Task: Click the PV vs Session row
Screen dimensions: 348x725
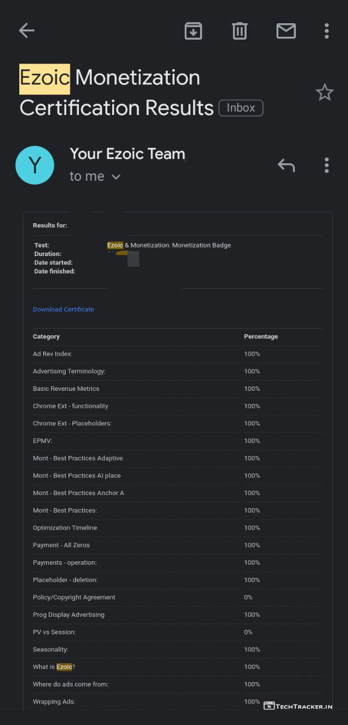Action: pos(54,632)
